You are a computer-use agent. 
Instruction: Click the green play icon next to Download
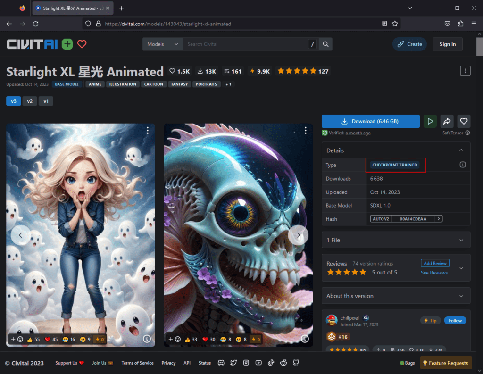click(430, 121)
